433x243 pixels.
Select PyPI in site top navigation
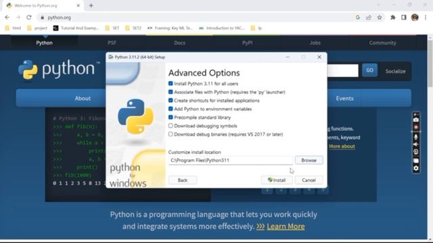tap(247, 43)
